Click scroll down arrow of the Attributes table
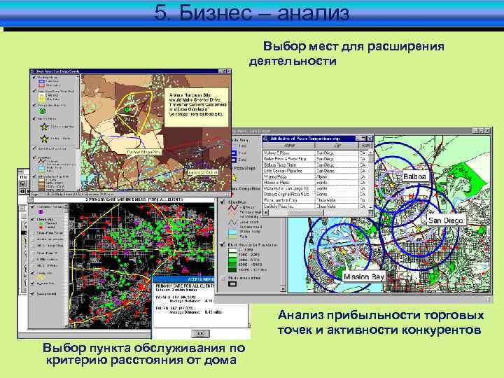Viewport: 504px width, 378px height. click(x=371, y=206)
